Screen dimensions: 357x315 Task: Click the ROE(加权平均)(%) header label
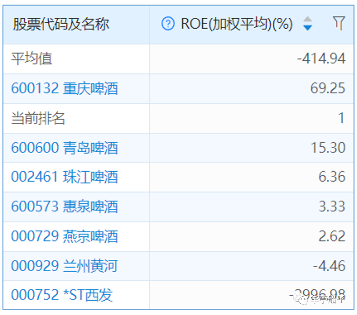pos(237,24)
